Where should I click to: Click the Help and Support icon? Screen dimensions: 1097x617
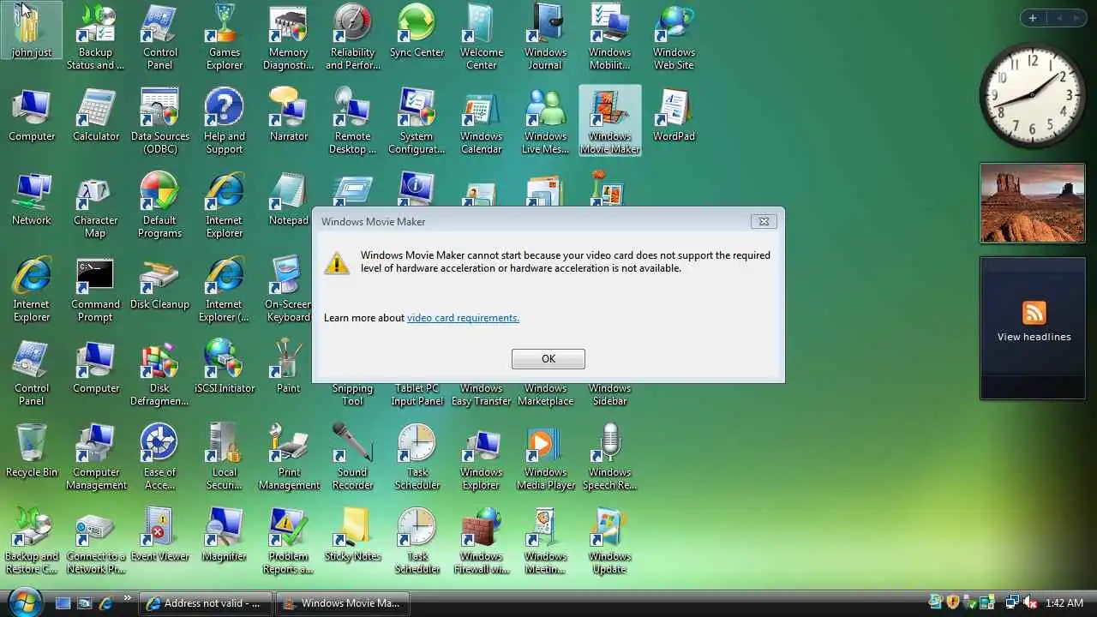pos(225,121)
